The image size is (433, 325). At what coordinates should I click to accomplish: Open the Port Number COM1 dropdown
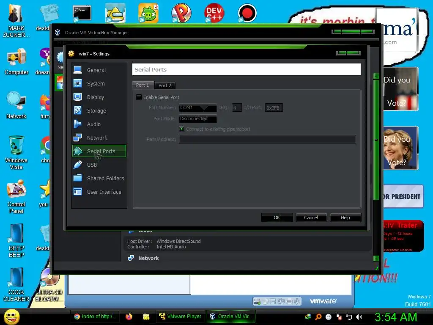[198, 107]
